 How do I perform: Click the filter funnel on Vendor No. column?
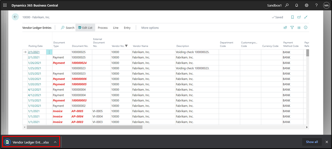click(126, 46)
